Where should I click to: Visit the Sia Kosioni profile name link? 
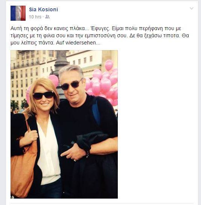point(43,9)
